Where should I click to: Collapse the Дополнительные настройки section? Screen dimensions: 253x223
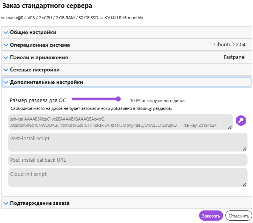click(x=46, y=82)
